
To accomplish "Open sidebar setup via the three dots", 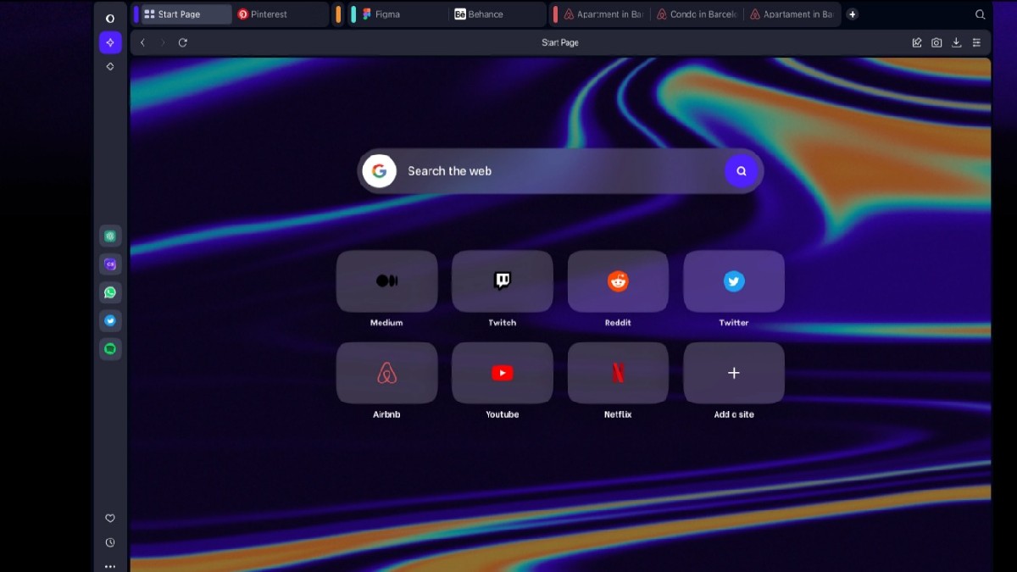I will [x=110, y=564].
